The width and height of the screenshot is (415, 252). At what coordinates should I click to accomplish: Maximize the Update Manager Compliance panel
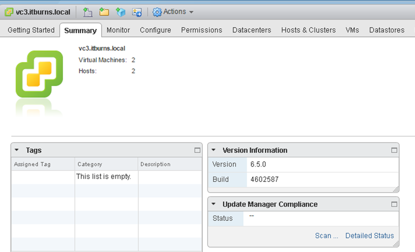[x=394, y=204]
